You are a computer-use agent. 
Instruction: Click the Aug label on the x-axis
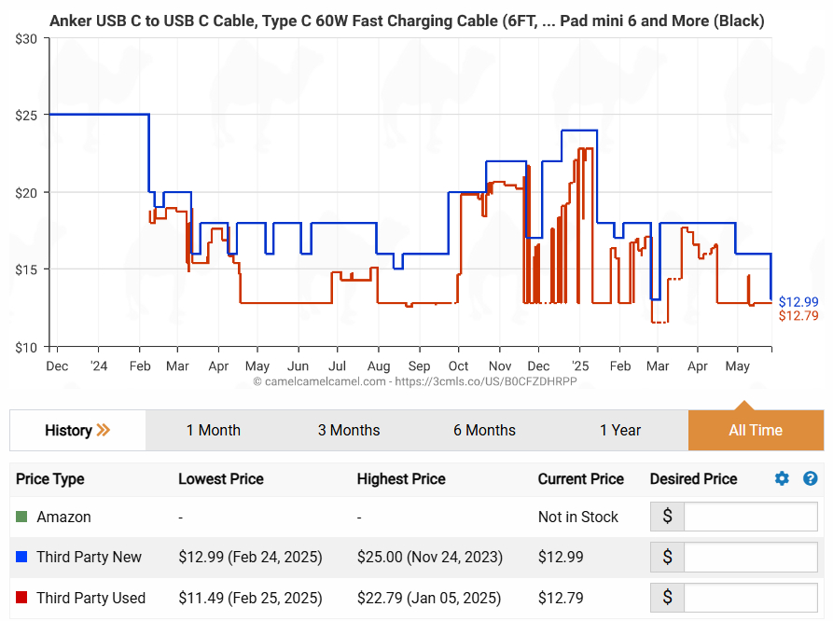click(x=379, y=366)
